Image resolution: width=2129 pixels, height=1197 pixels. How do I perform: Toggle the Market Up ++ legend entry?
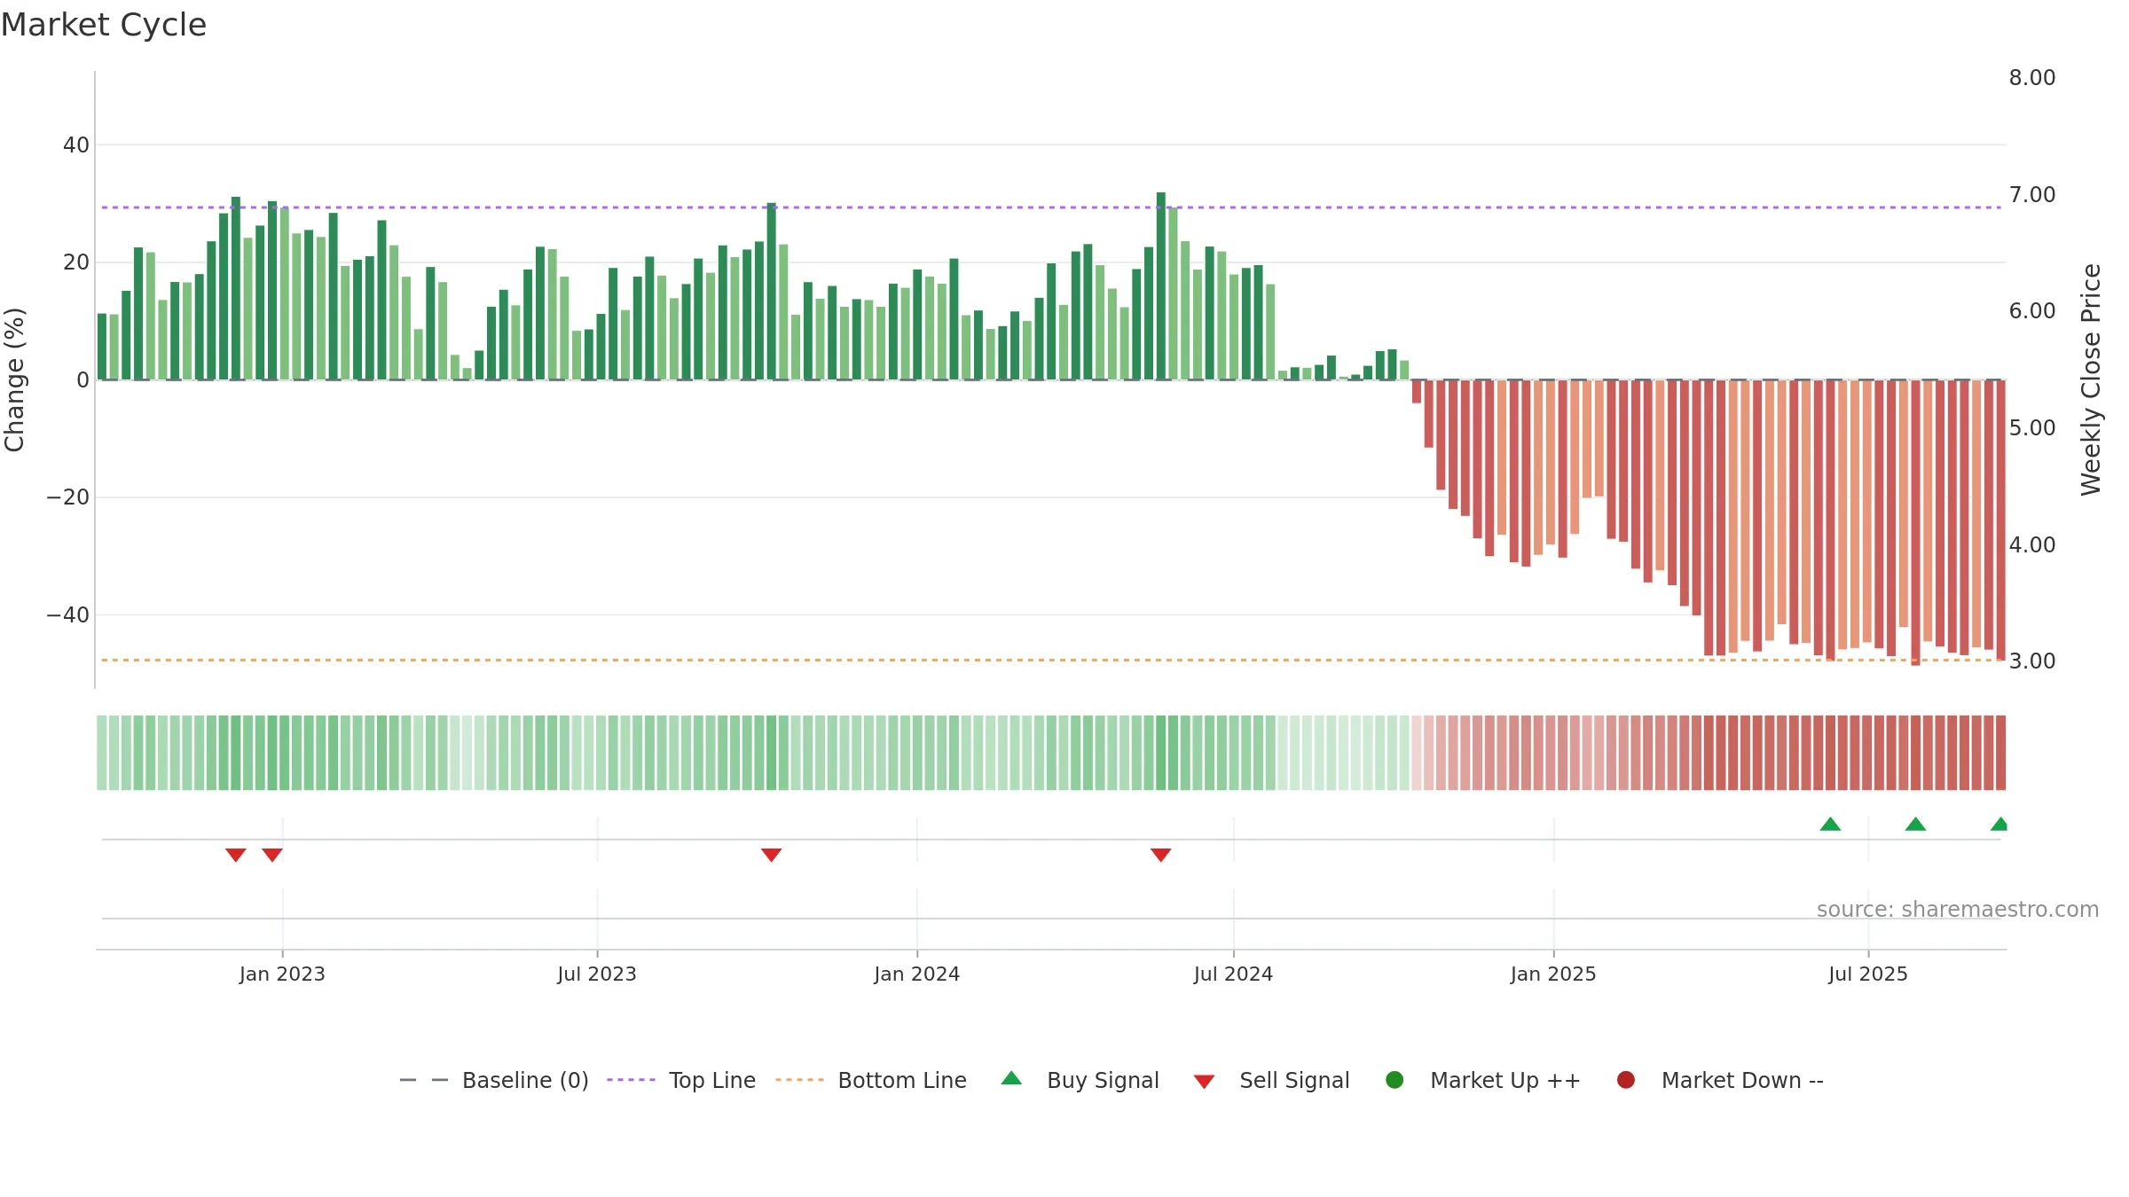(1483, 1080)
